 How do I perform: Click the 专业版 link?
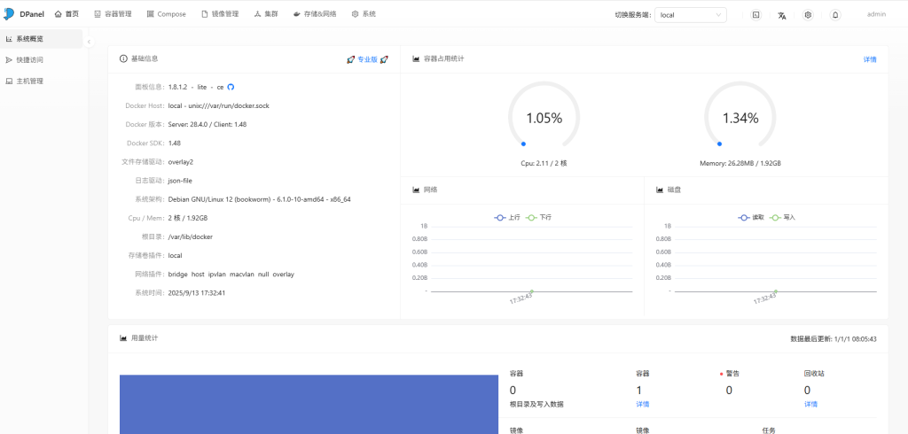pyautogui.click(x=367, y=59)
